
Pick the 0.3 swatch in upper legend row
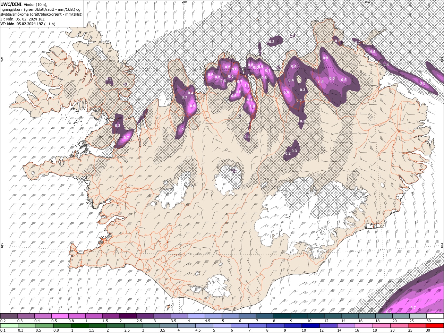click(x=26, y=316)
